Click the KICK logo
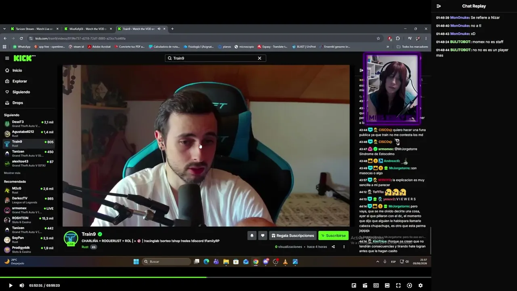Screen dimensions: 517x291 [24, 58]
